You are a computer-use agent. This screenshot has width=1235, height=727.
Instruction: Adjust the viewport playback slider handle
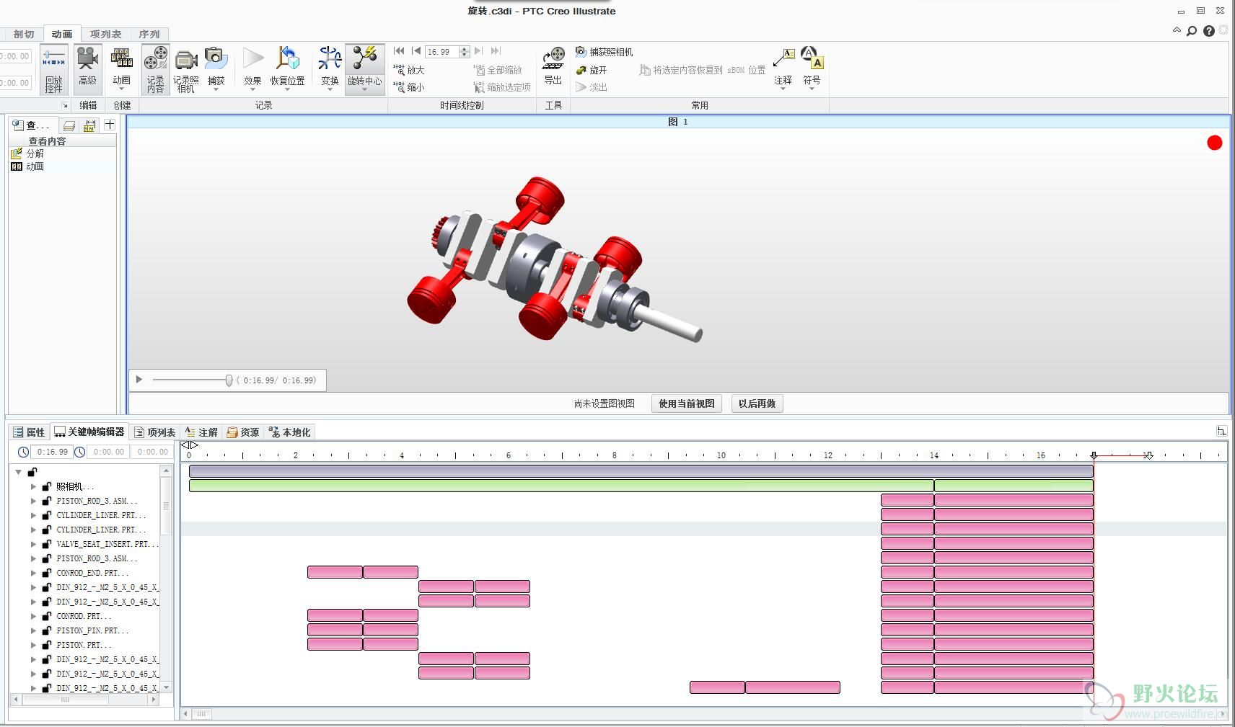(229, 380)
